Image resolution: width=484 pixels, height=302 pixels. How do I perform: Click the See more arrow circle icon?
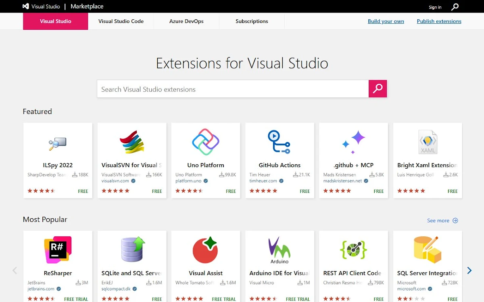tap(455, 221)
